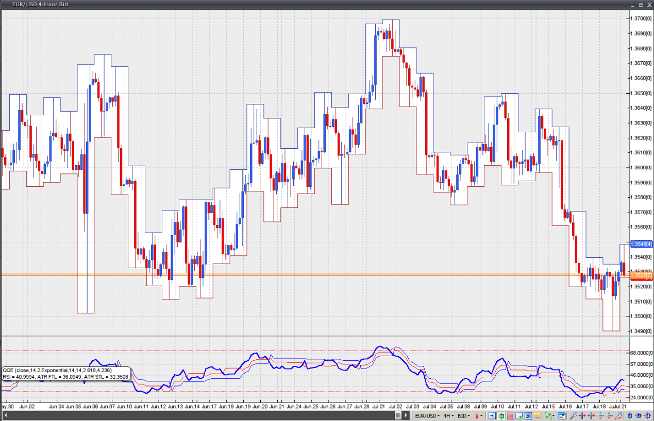Open the BID price type dropdown
Image resolution: width=654 pixels, height=421 pixels.
pos(463,415)
